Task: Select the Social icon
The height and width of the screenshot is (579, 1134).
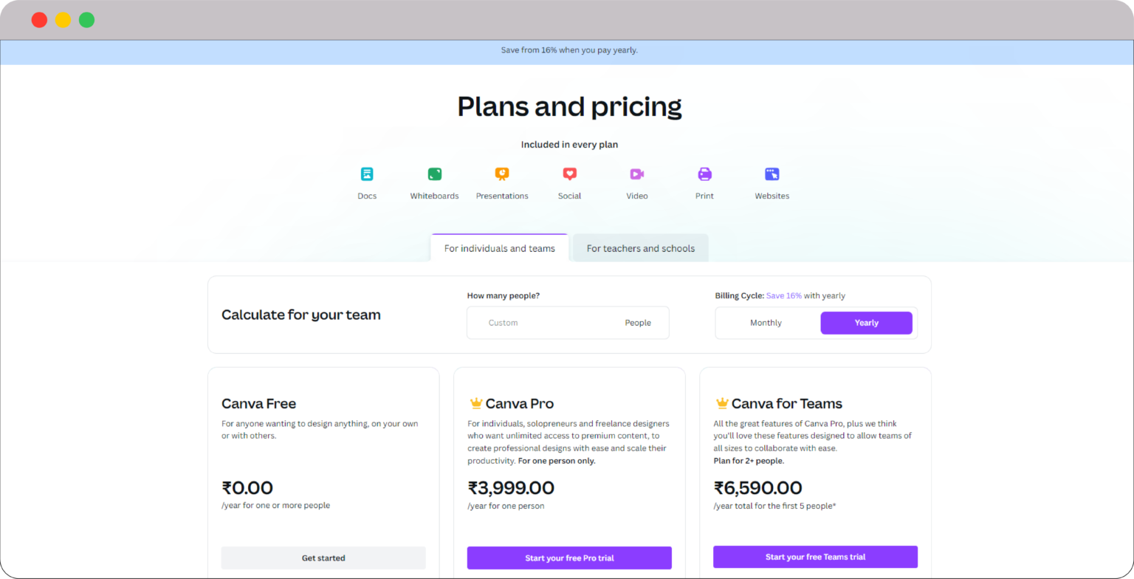Action: click(569, 174)
